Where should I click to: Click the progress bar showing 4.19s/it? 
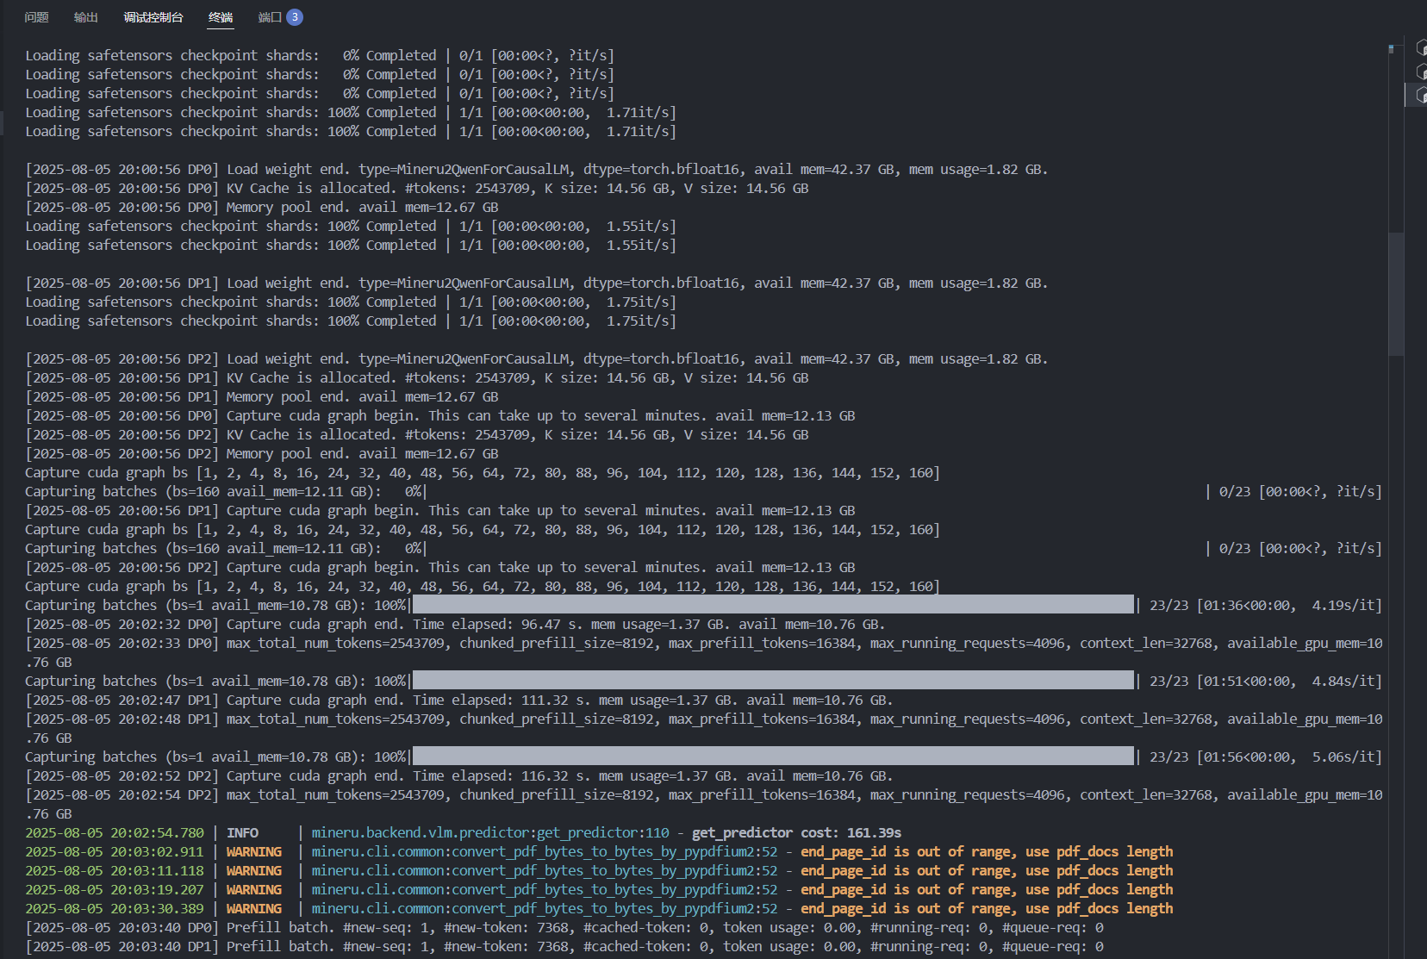point(773,606)
